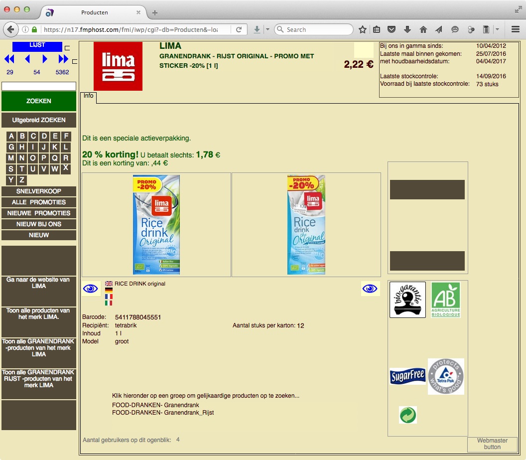This screenshot has width=526, height=460.
Task: Click the SugarFree label icon
Action: [x=407, y=376]
